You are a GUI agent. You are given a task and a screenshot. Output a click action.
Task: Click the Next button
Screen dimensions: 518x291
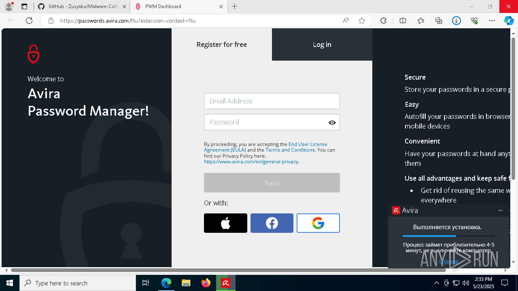[272, 183]
